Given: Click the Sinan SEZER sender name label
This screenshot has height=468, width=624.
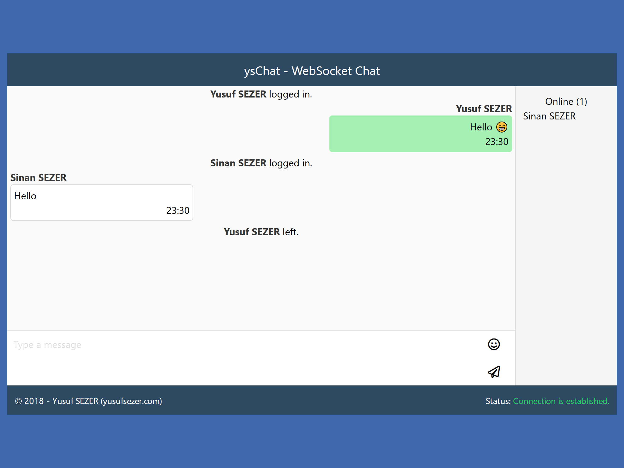Looking at the screenshot, I should pos(38,178).
